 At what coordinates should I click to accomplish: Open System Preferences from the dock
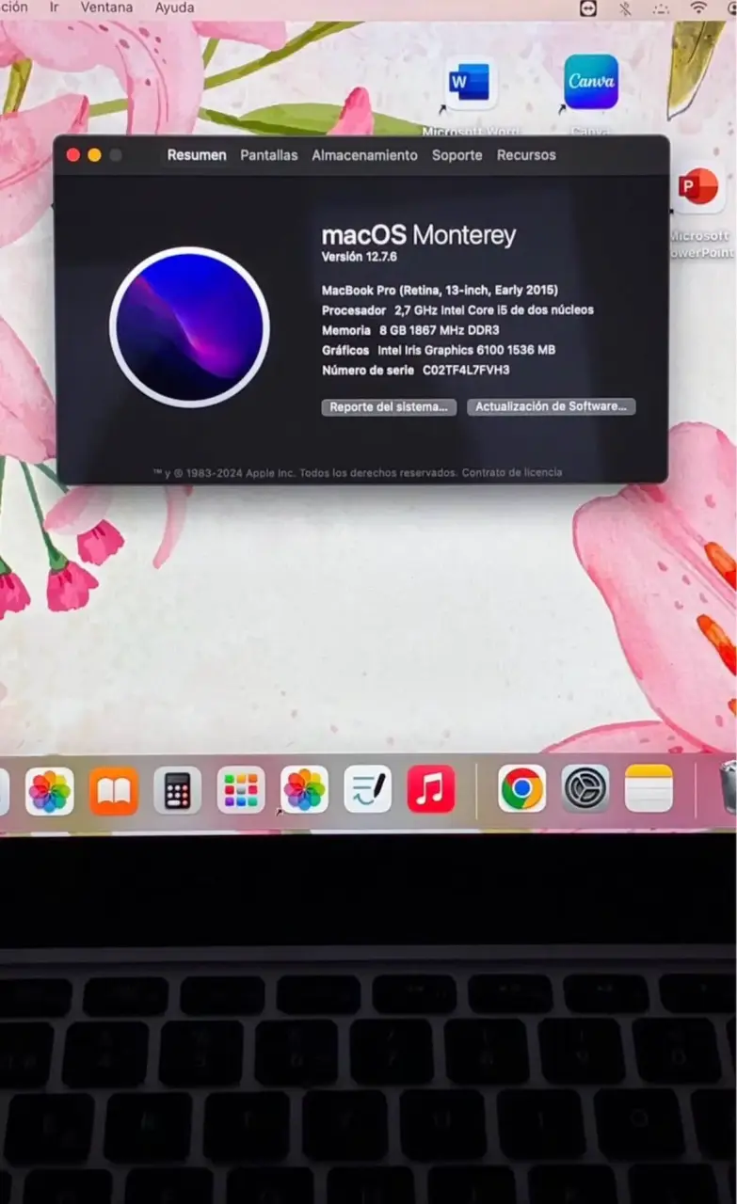pyautogui.click(x=585, y=788)
